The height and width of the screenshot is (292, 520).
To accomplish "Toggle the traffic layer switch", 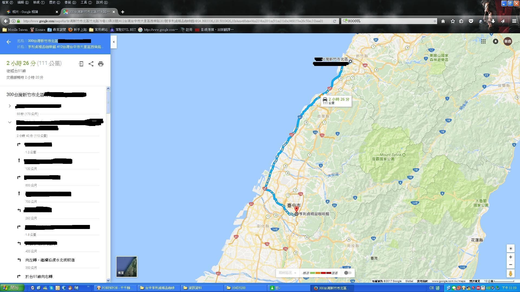I will point(348,273).
